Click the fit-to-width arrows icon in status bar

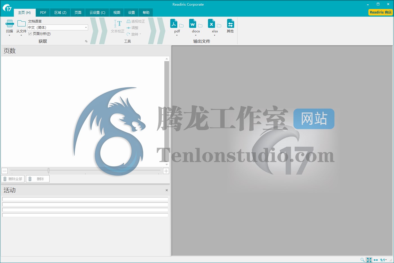point(376,260)
